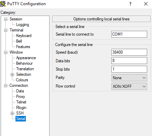Viewport: 152px width, 136px height.
Task: Click the 'Parity' label
Action: [x=60, y=78]
